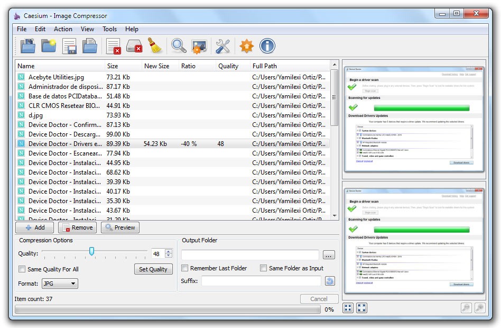Click the file icon beside d.jpg

[21, 115]
